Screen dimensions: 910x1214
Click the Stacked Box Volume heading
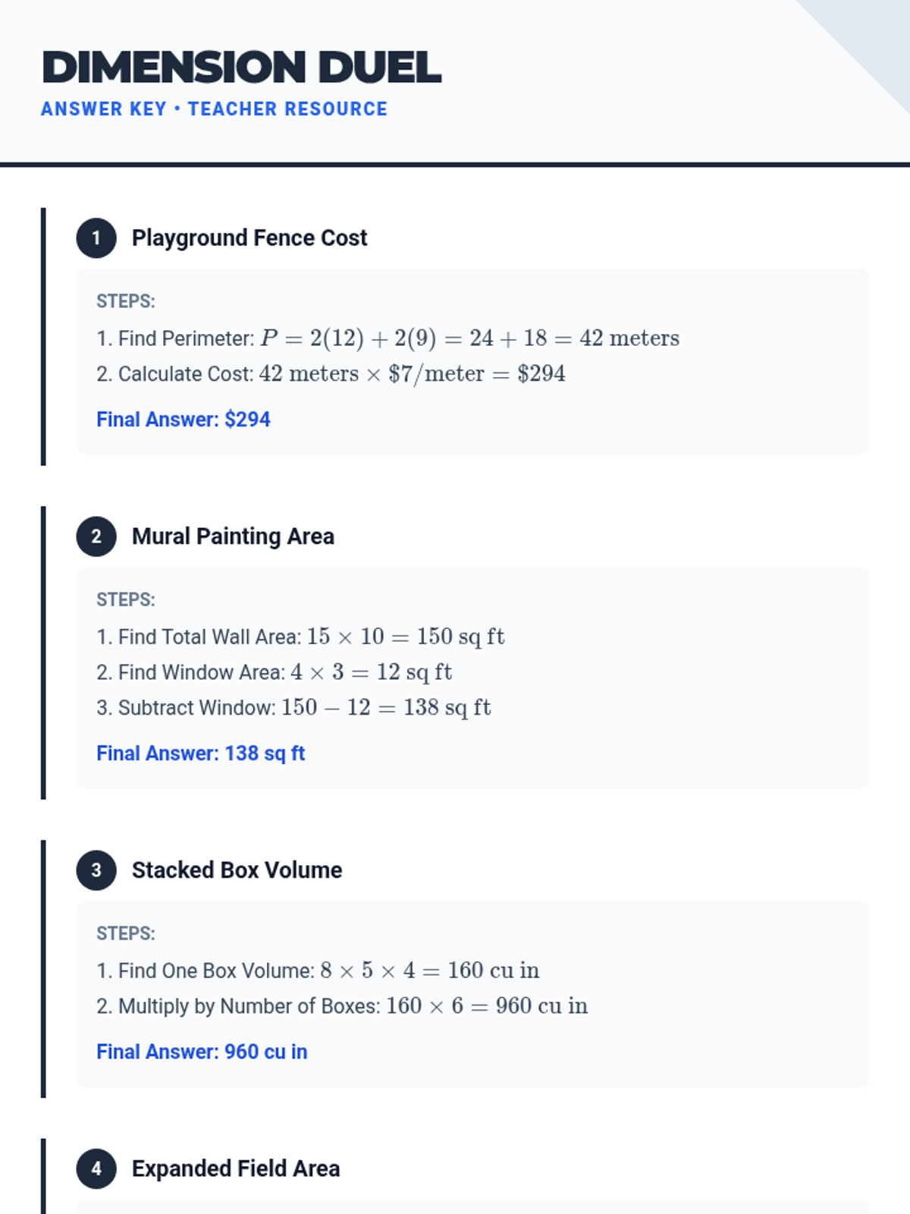pos(237,870)
